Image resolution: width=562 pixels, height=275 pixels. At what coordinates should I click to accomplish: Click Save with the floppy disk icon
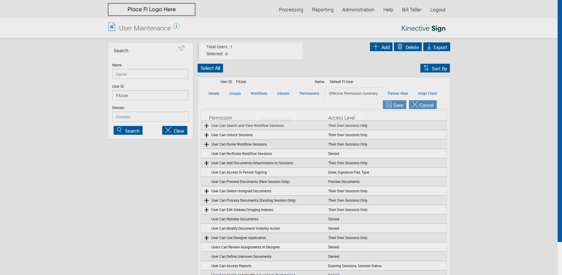click(x=394, y=105)
